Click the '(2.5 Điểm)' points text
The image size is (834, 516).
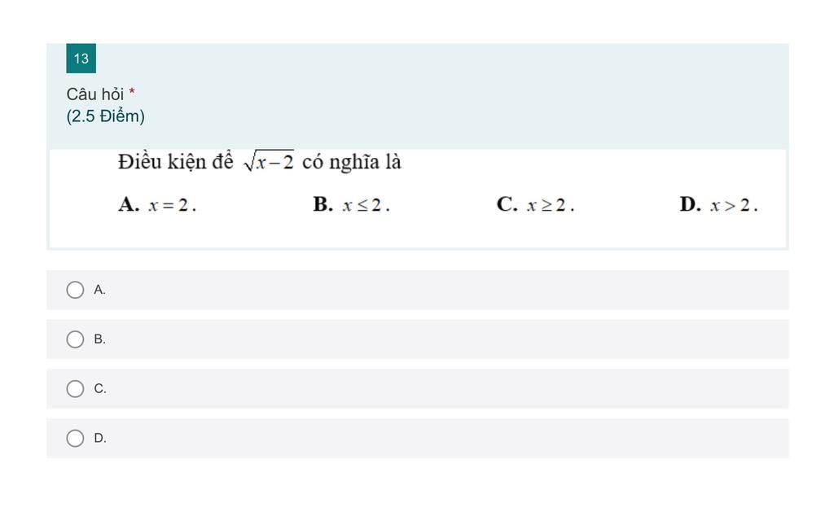pyautogui.click(x=106, y=116)
